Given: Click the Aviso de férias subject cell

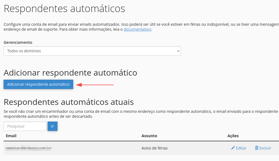Looking at the screenshot, I should coord(154,148).
